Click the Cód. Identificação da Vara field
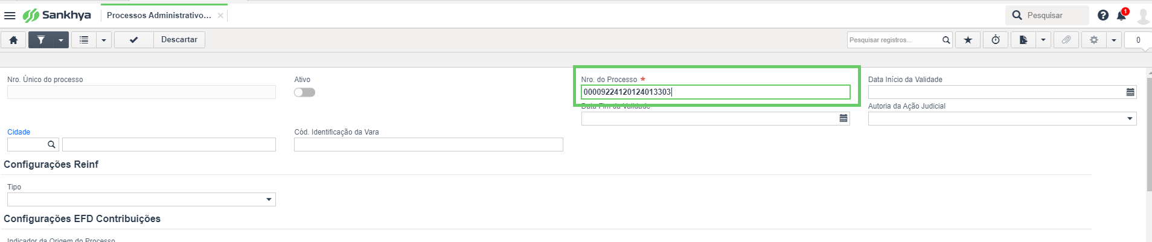1152x242 pixels. coord(428,145)
